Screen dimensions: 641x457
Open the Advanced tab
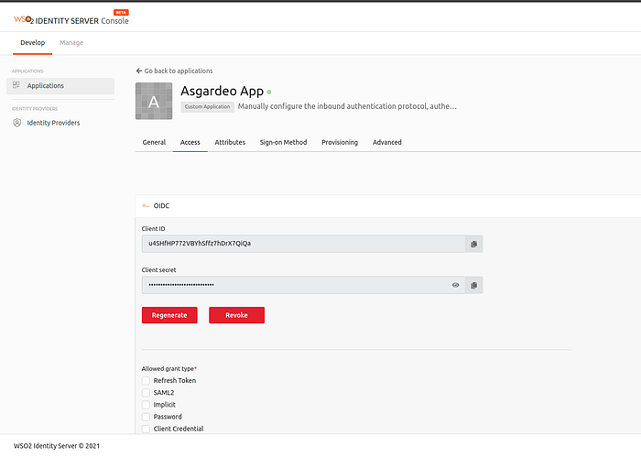point(387,142)
